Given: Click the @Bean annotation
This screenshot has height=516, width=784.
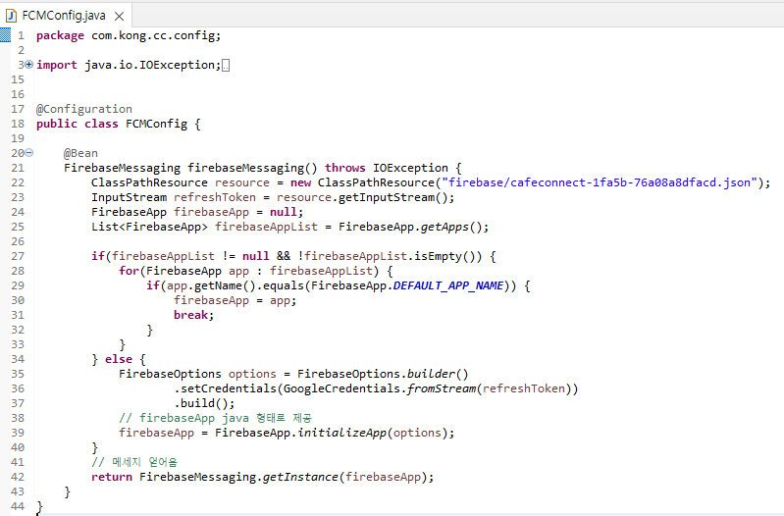Looking at the screenshot, I should click(x=80, y=153).
